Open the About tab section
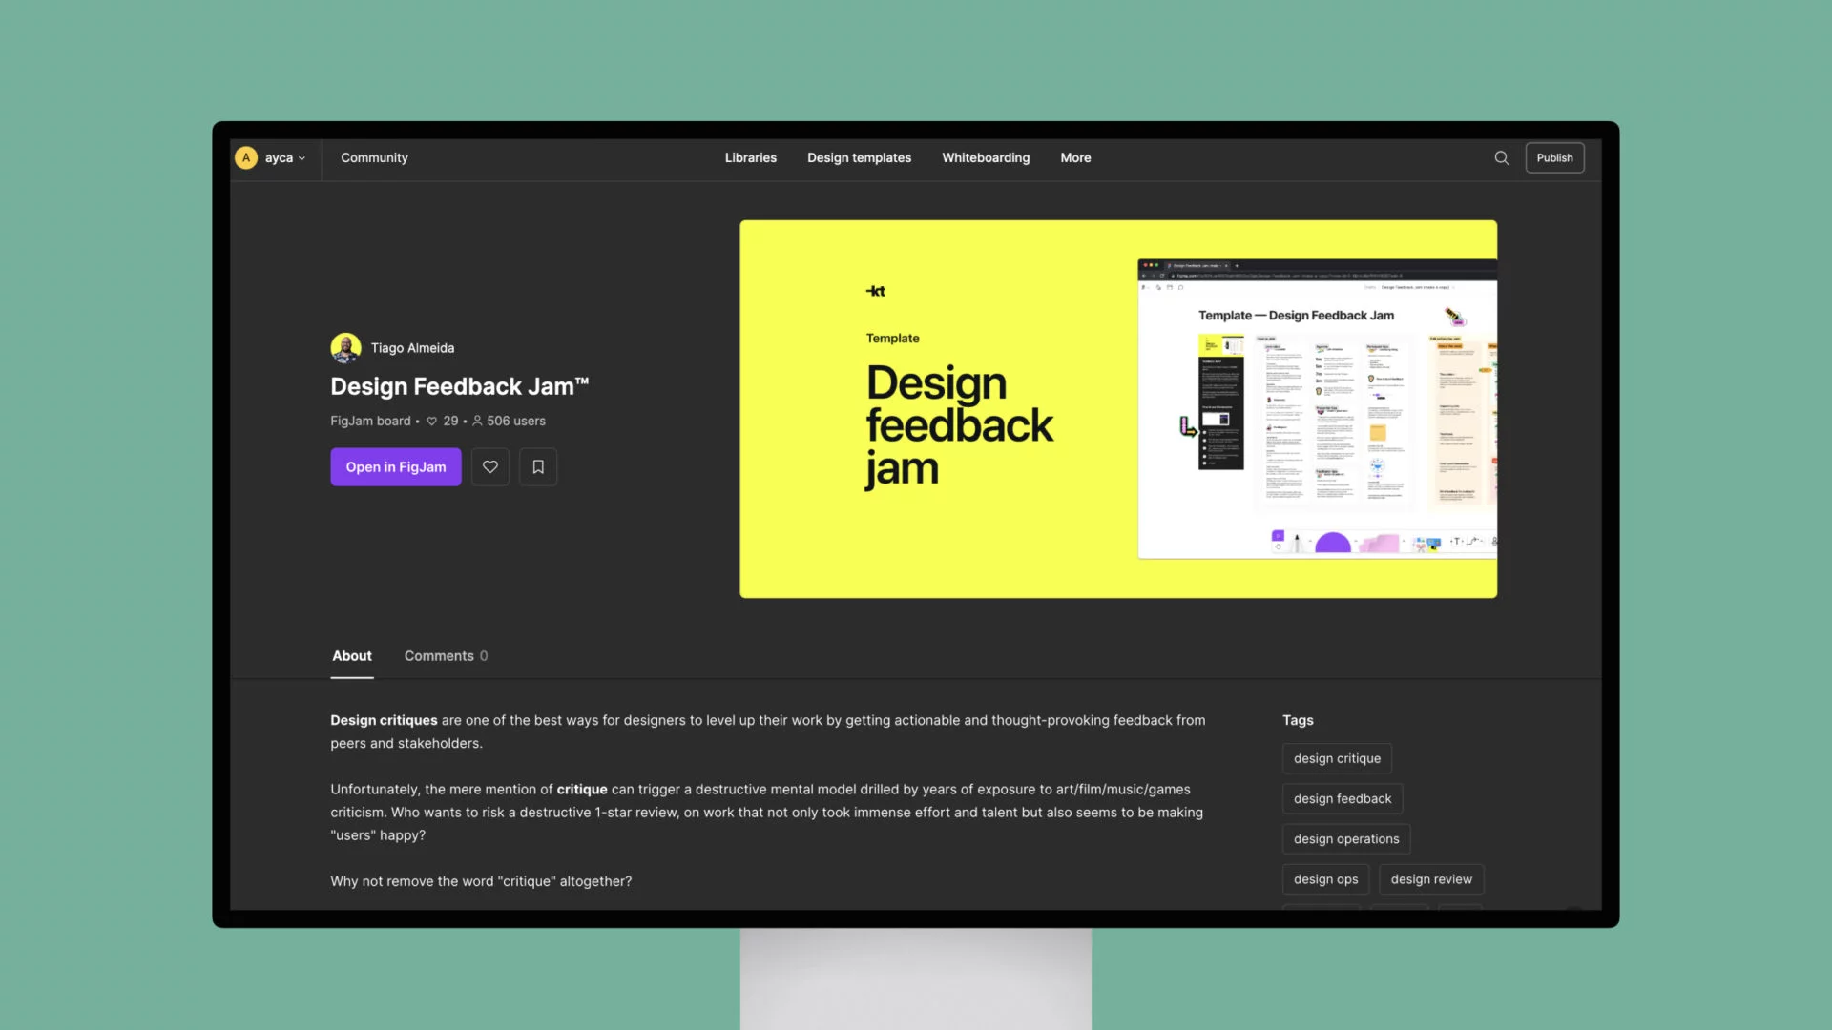Viewport: 1832px width, 1030px height. click(351, 655)
